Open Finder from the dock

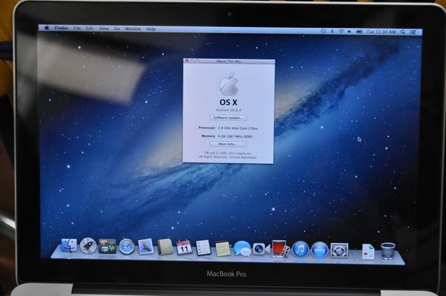[69, 246]
